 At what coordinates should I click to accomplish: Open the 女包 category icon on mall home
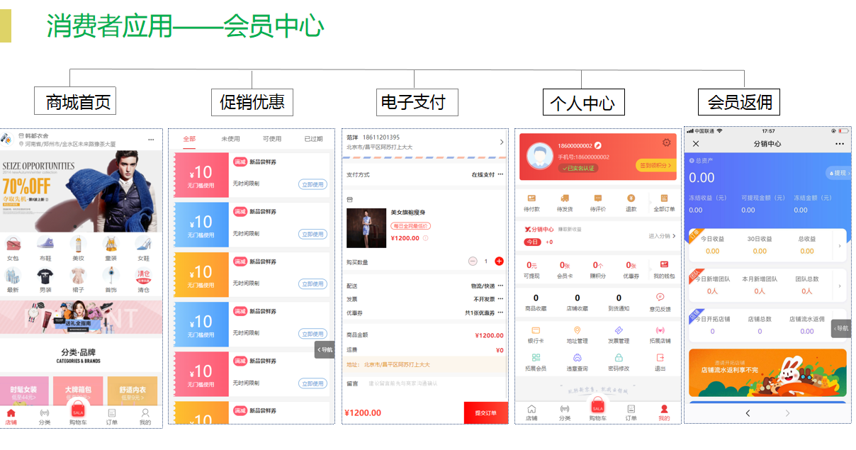pos(13,245)
